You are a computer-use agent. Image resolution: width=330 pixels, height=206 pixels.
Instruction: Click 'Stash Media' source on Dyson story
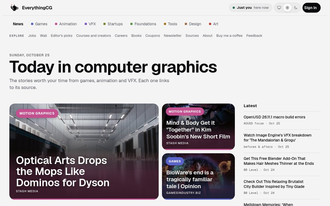point(27,191)
